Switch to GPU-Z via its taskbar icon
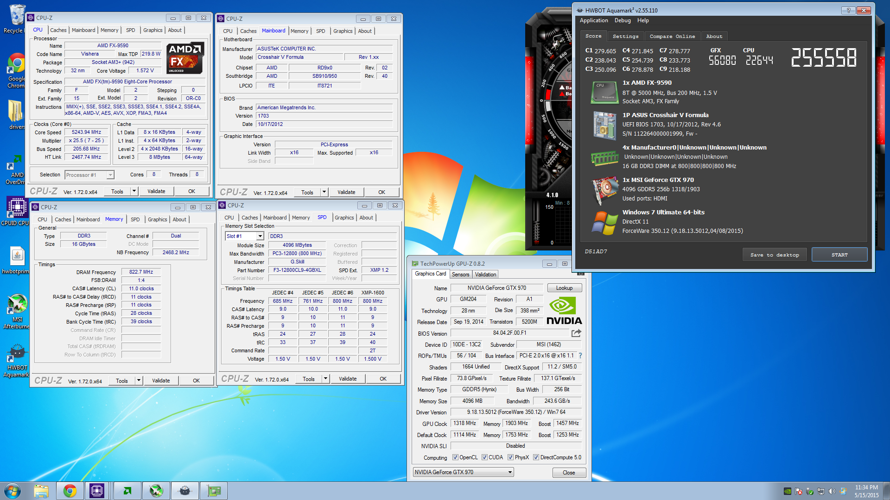The image size is (890, 500). click(x=214, y=491)
